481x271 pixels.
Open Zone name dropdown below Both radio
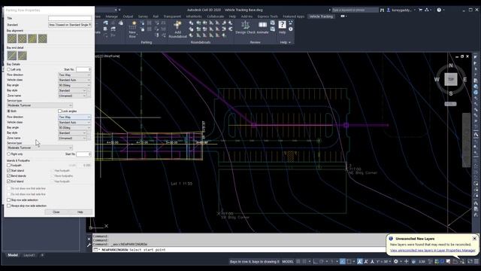[72, 139]
